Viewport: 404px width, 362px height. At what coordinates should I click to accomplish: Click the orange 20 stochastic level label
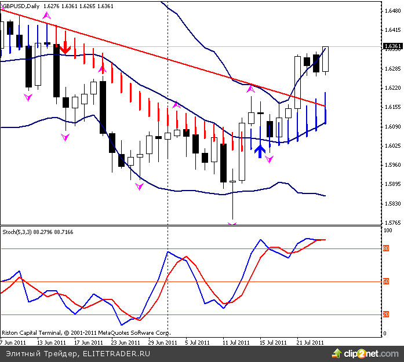386,315
